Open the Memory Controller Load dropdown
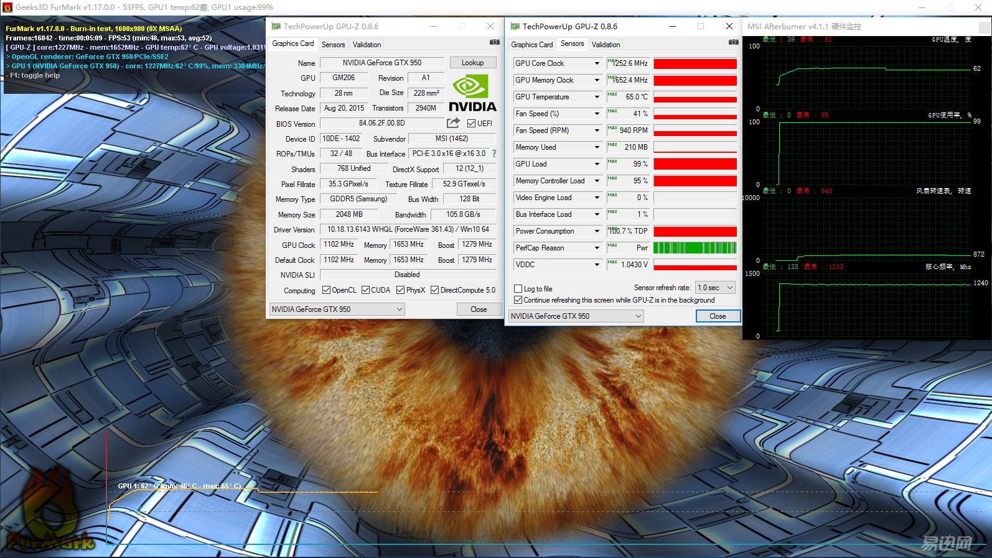 click(597, 181)
